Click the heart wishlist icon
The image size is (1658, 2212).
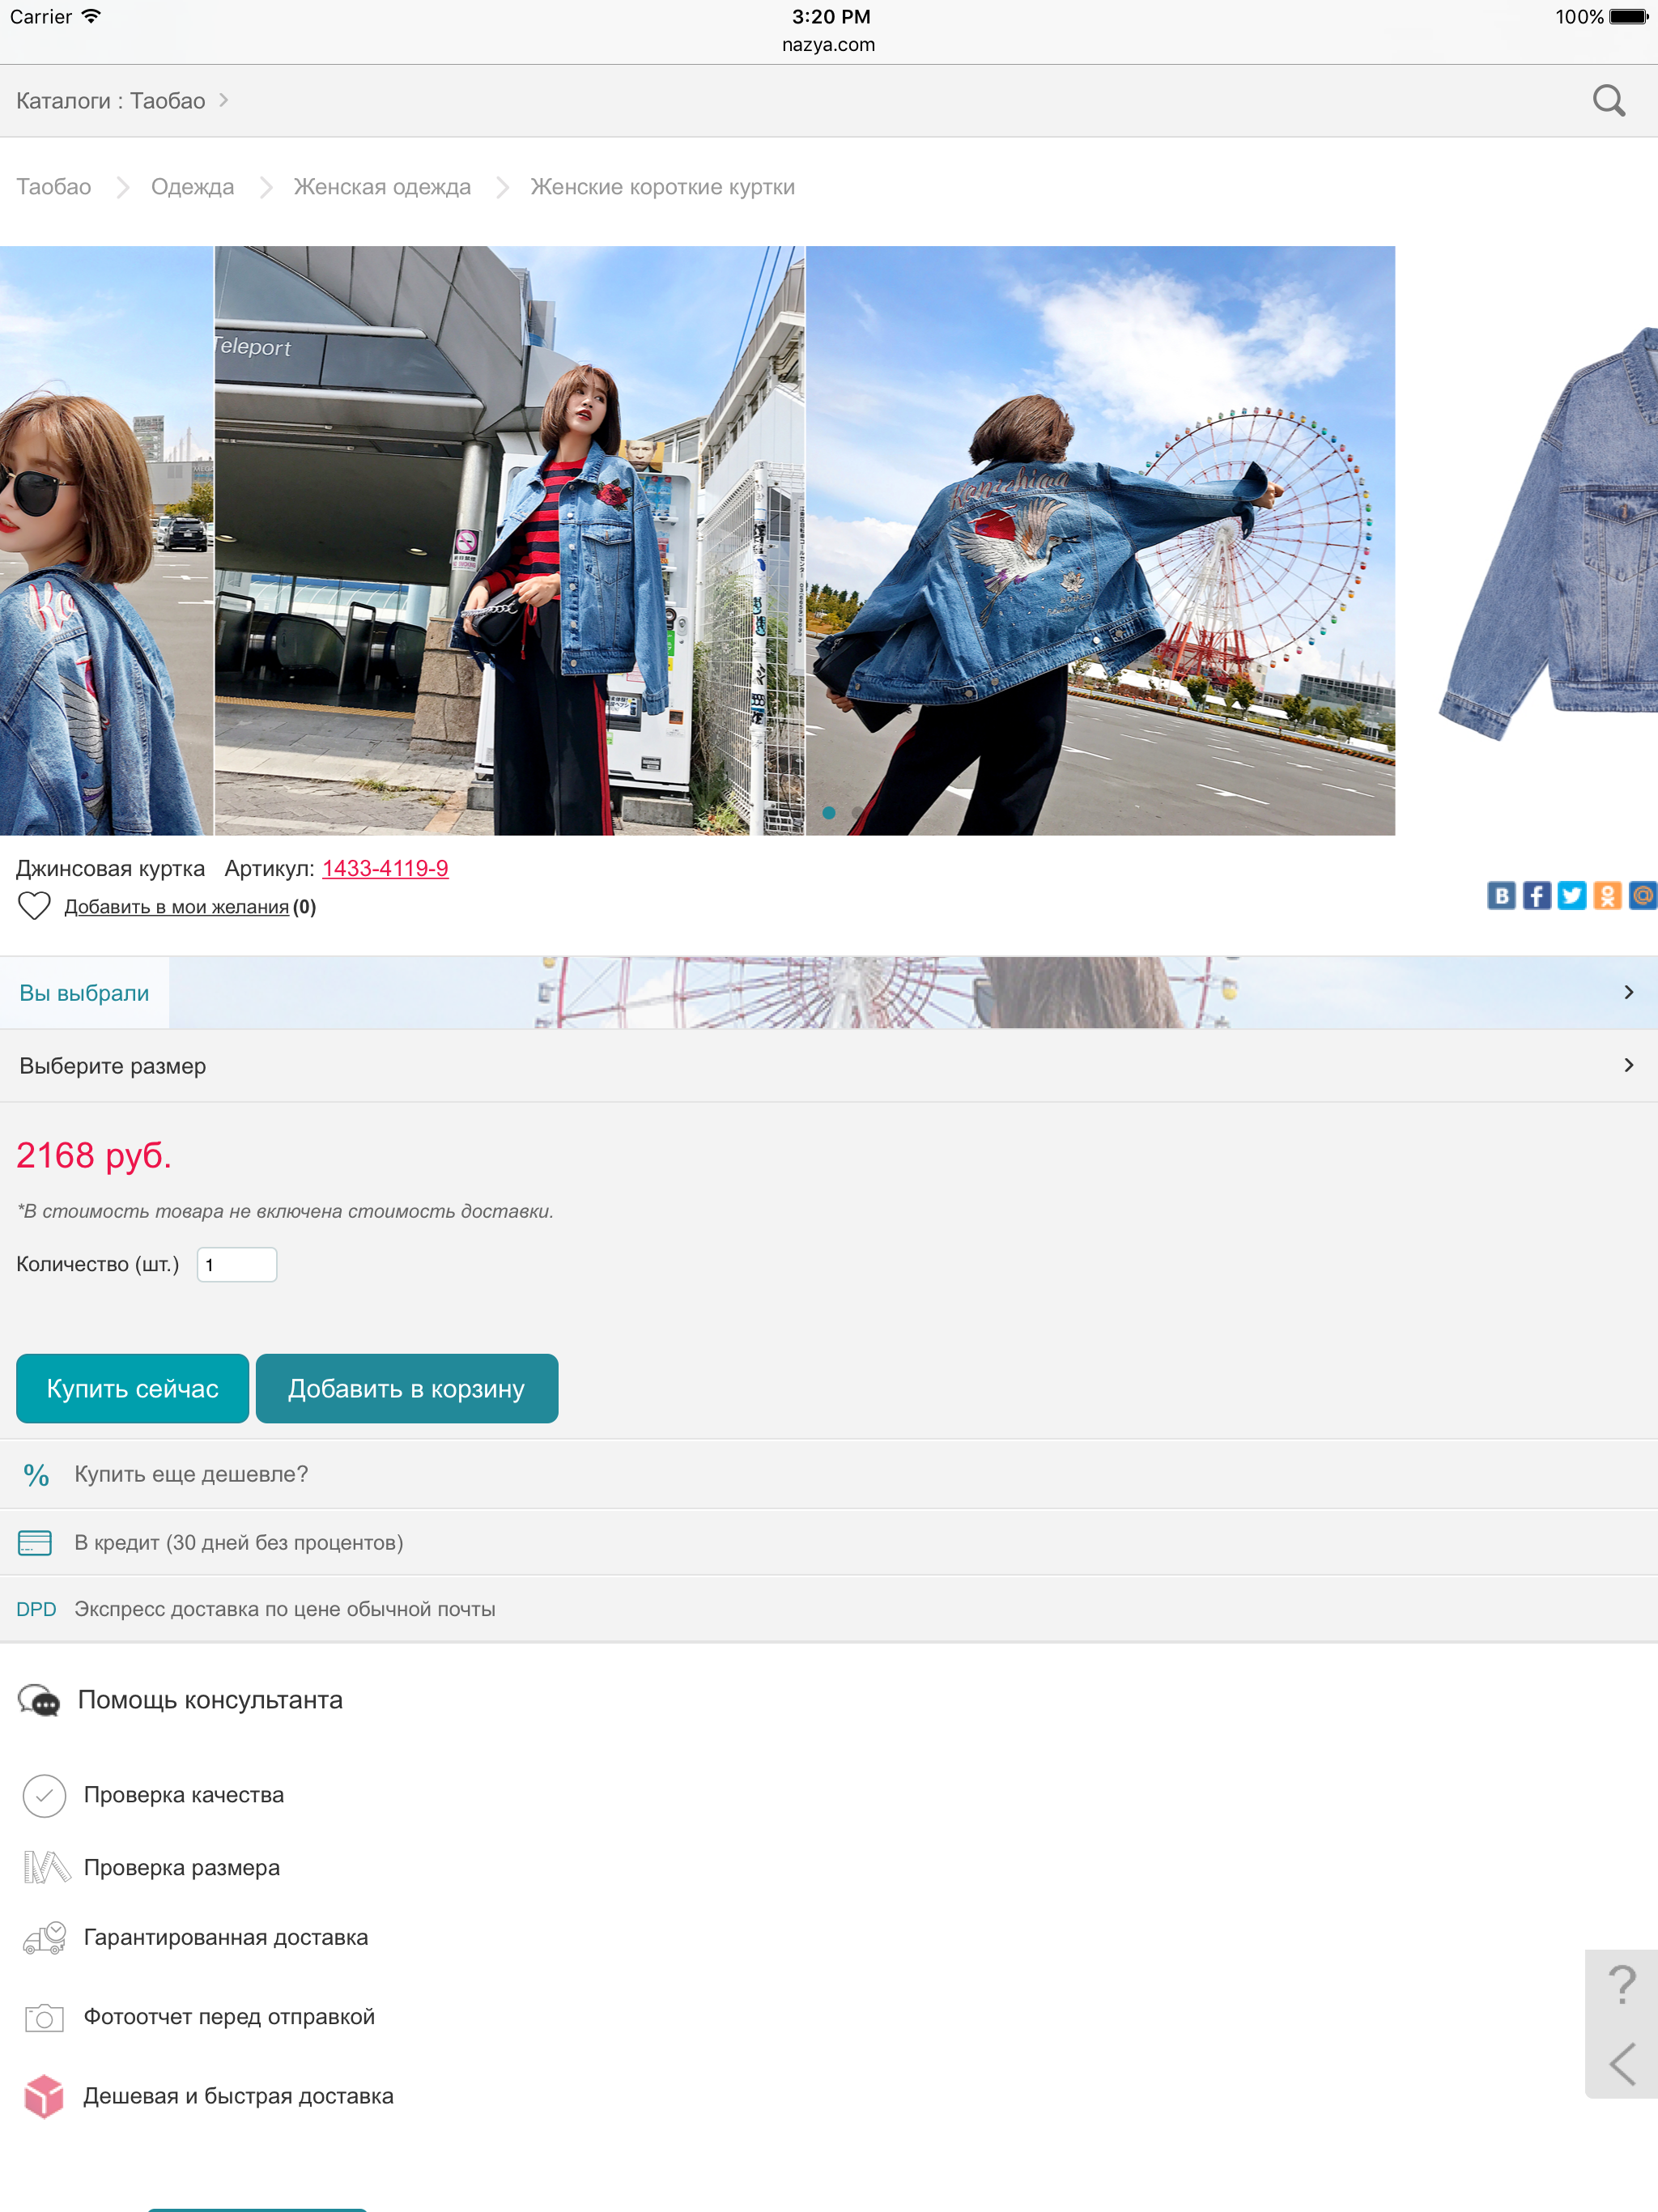(x=34, y=906)
